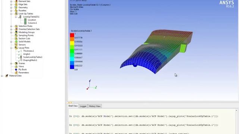
Task: Click the yellow legend color band
Action: pyautogui.click(x=72, y=43)
